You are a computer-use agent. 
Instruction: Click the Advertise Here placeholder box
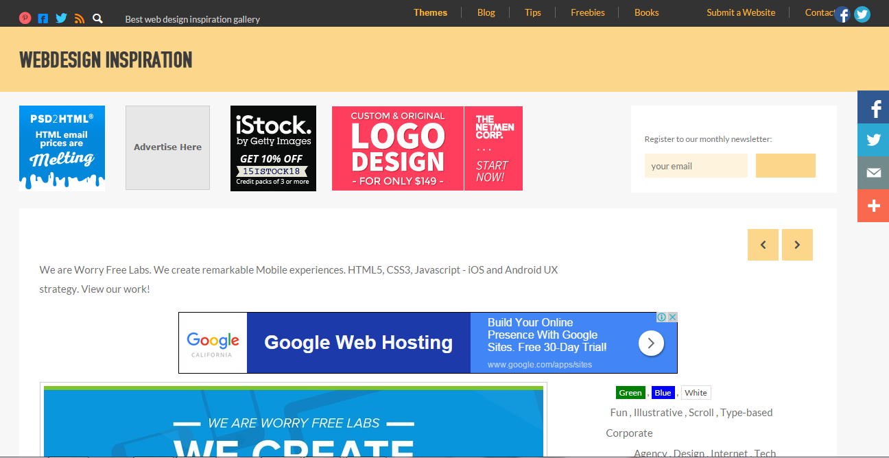pyautogui.click(x=167, y=147)
